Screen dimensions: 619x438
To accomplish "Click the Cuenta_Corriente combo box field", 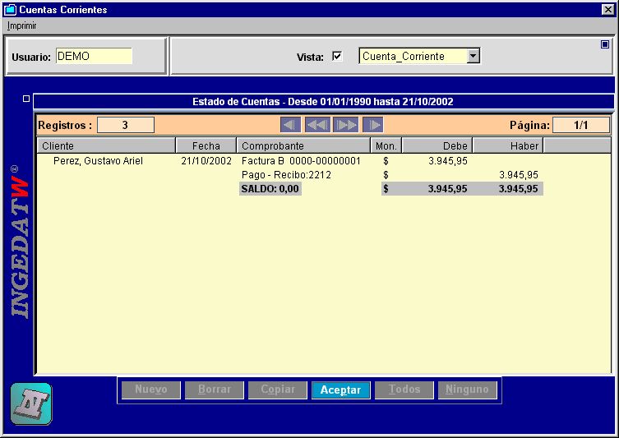I will click(x=419, y=56).
